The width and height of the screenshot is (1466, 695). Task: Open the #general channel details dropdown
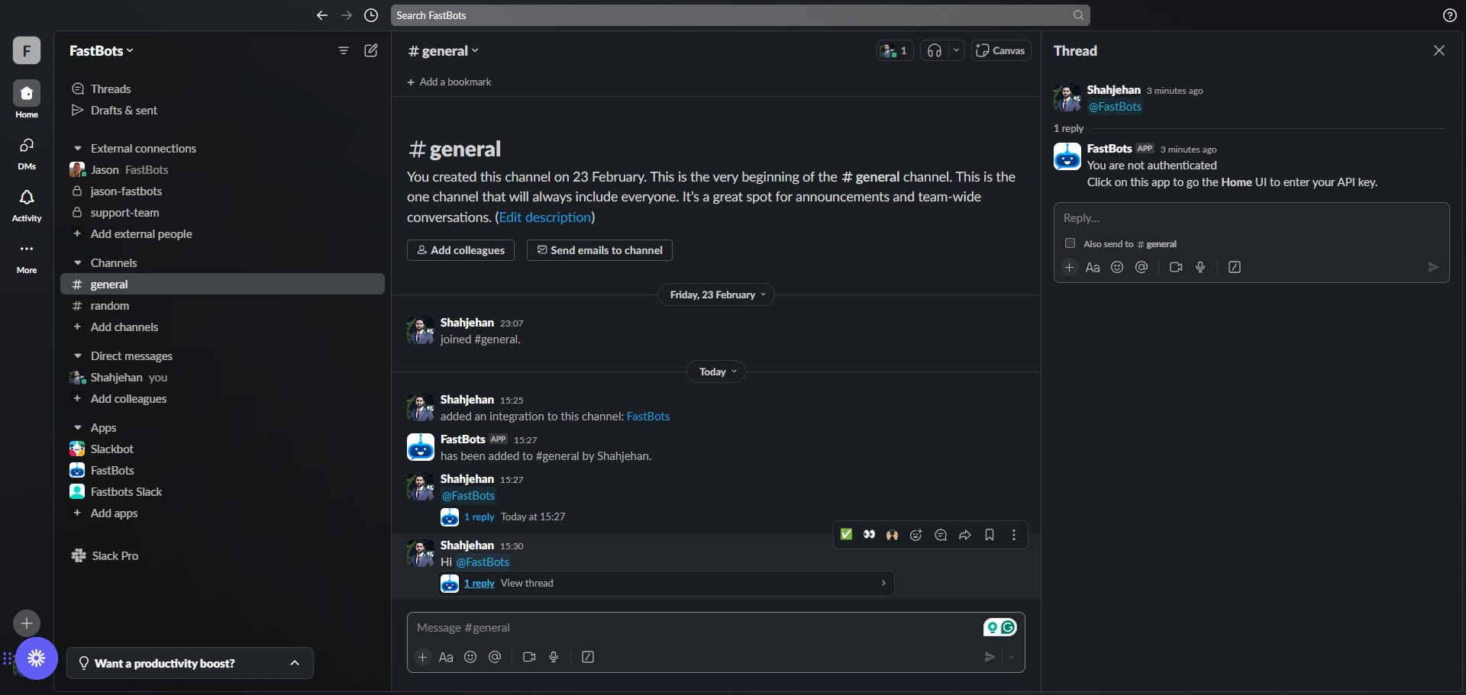click(444, 50)
